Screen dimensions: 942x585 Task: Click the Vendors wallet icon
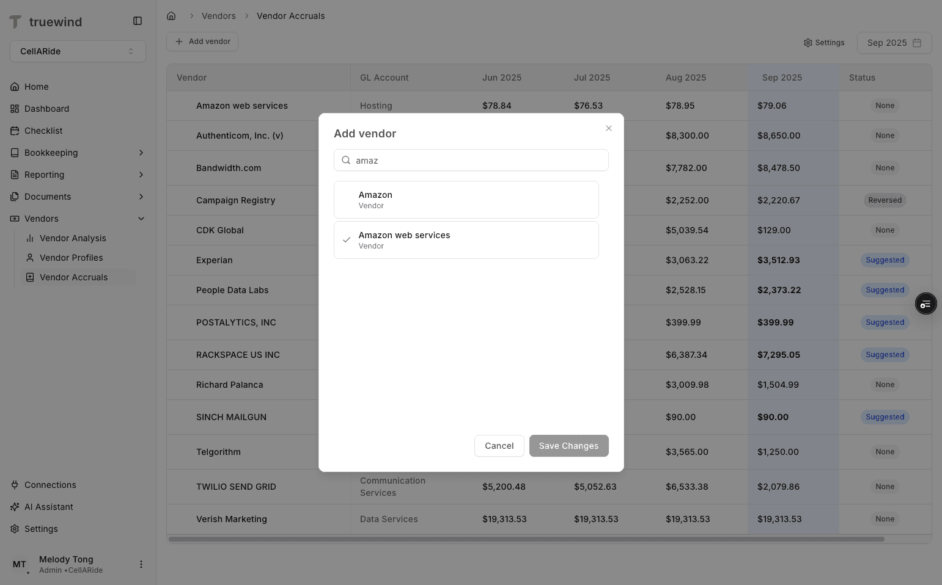pyautogui.click(x=15, y=219)
